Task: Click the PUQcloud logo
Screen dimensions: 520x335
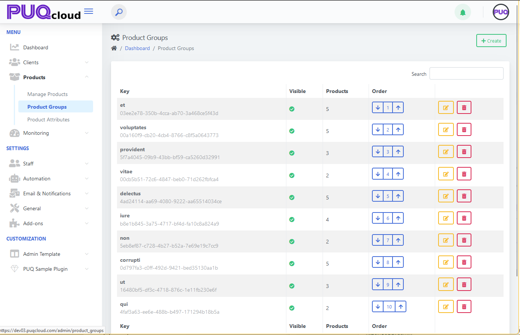Action: click(x=44, y=12)
